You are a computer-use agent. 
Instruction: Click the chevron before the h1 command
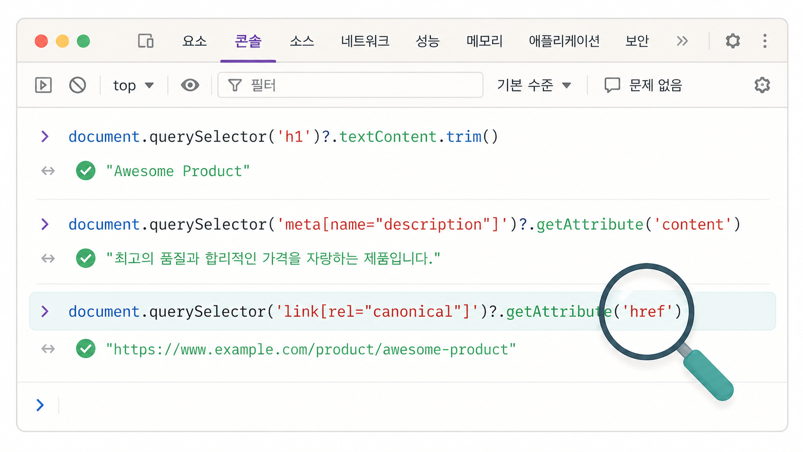tap(45, 136)
